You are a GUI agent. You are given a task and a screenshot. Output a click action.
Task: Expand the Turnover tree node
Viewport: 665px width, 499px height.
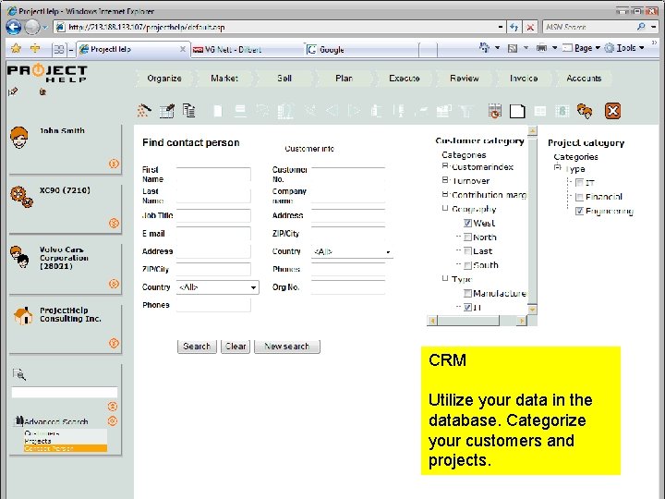[445, 180]
